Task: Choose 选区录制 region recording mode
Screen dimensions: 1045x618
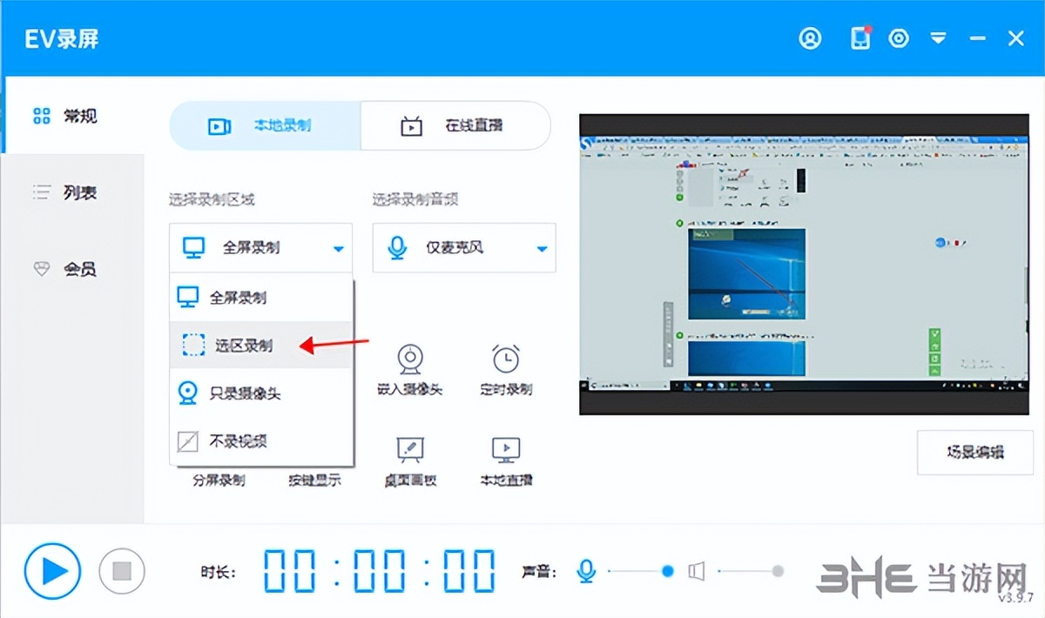Action: (x=244, y=344)
